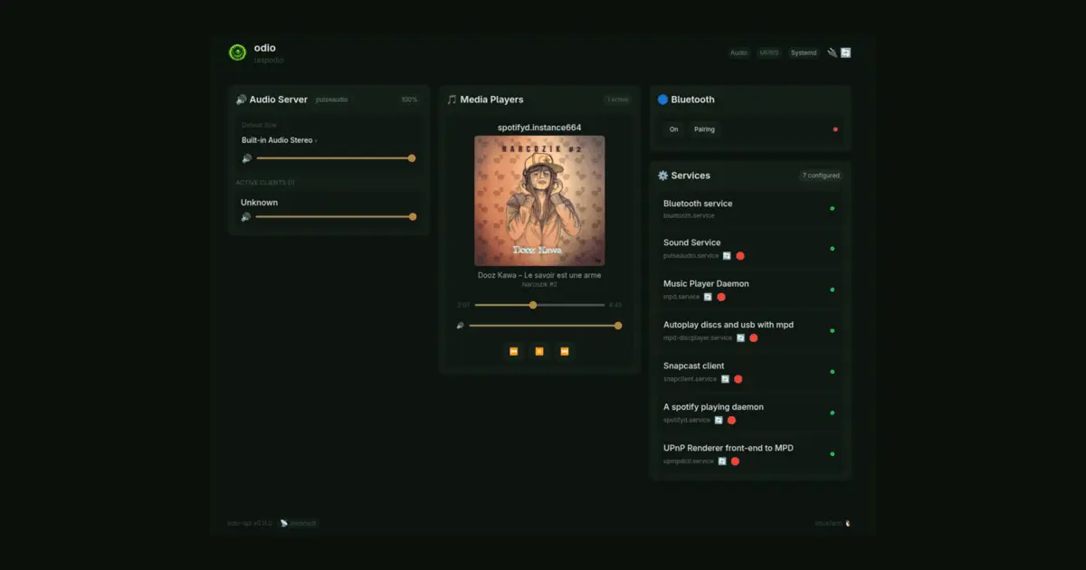The height and width of the screenshot is (570, 1086).
Task: Click the odio logo icon
Action: pyautogui.click(x=237, y=52)
